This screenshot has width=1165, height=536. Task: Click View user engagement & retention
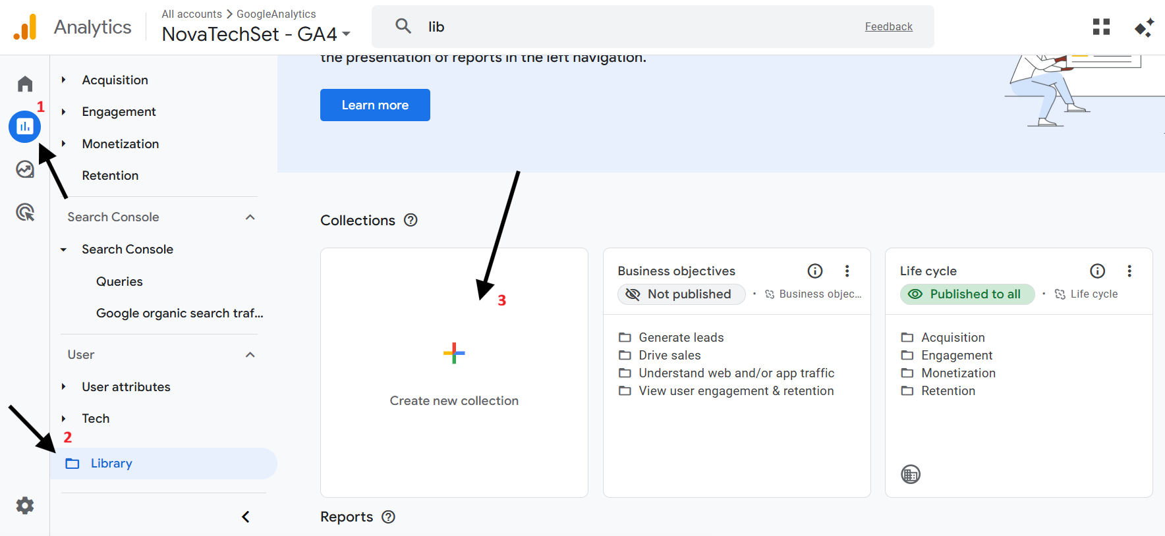click(736, 390)
